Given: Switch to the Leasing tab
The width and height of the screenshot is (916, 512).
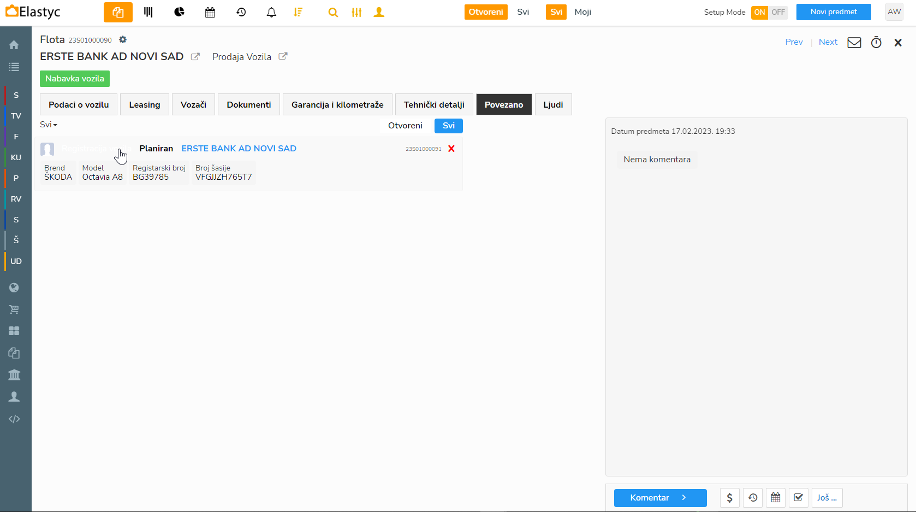Looking at the screenshot, I should (145, 104).
